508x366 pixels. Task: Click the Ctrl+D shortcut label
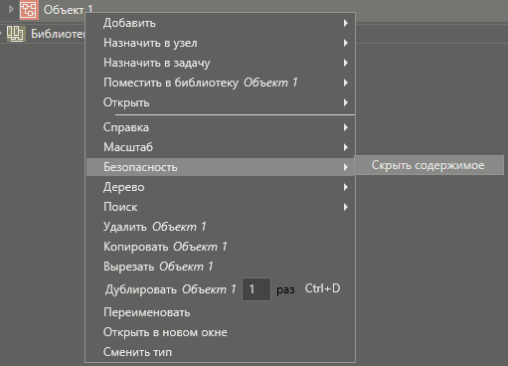pyautogui.click(x=322, y=288)
